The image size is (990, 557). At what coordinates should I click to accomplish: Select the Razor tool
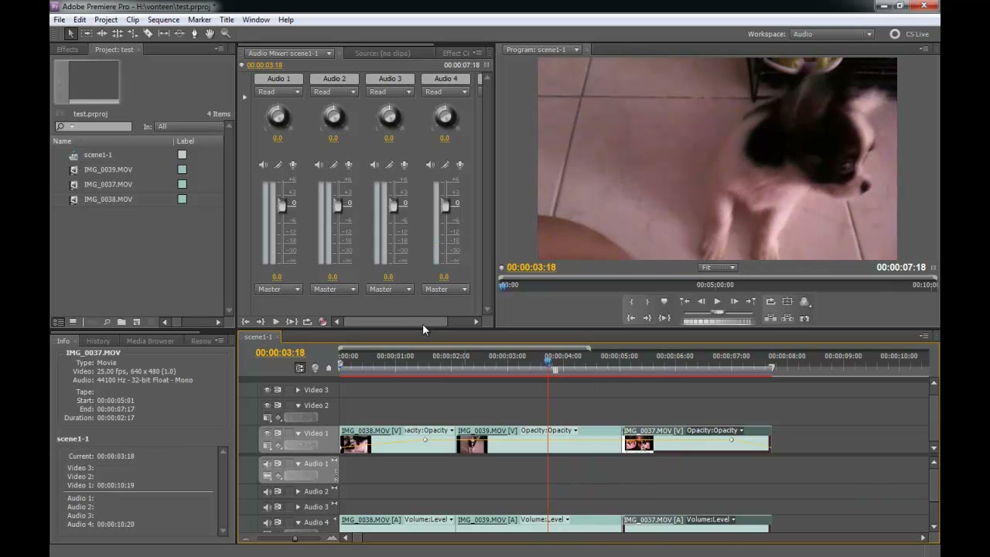point(148,34)
